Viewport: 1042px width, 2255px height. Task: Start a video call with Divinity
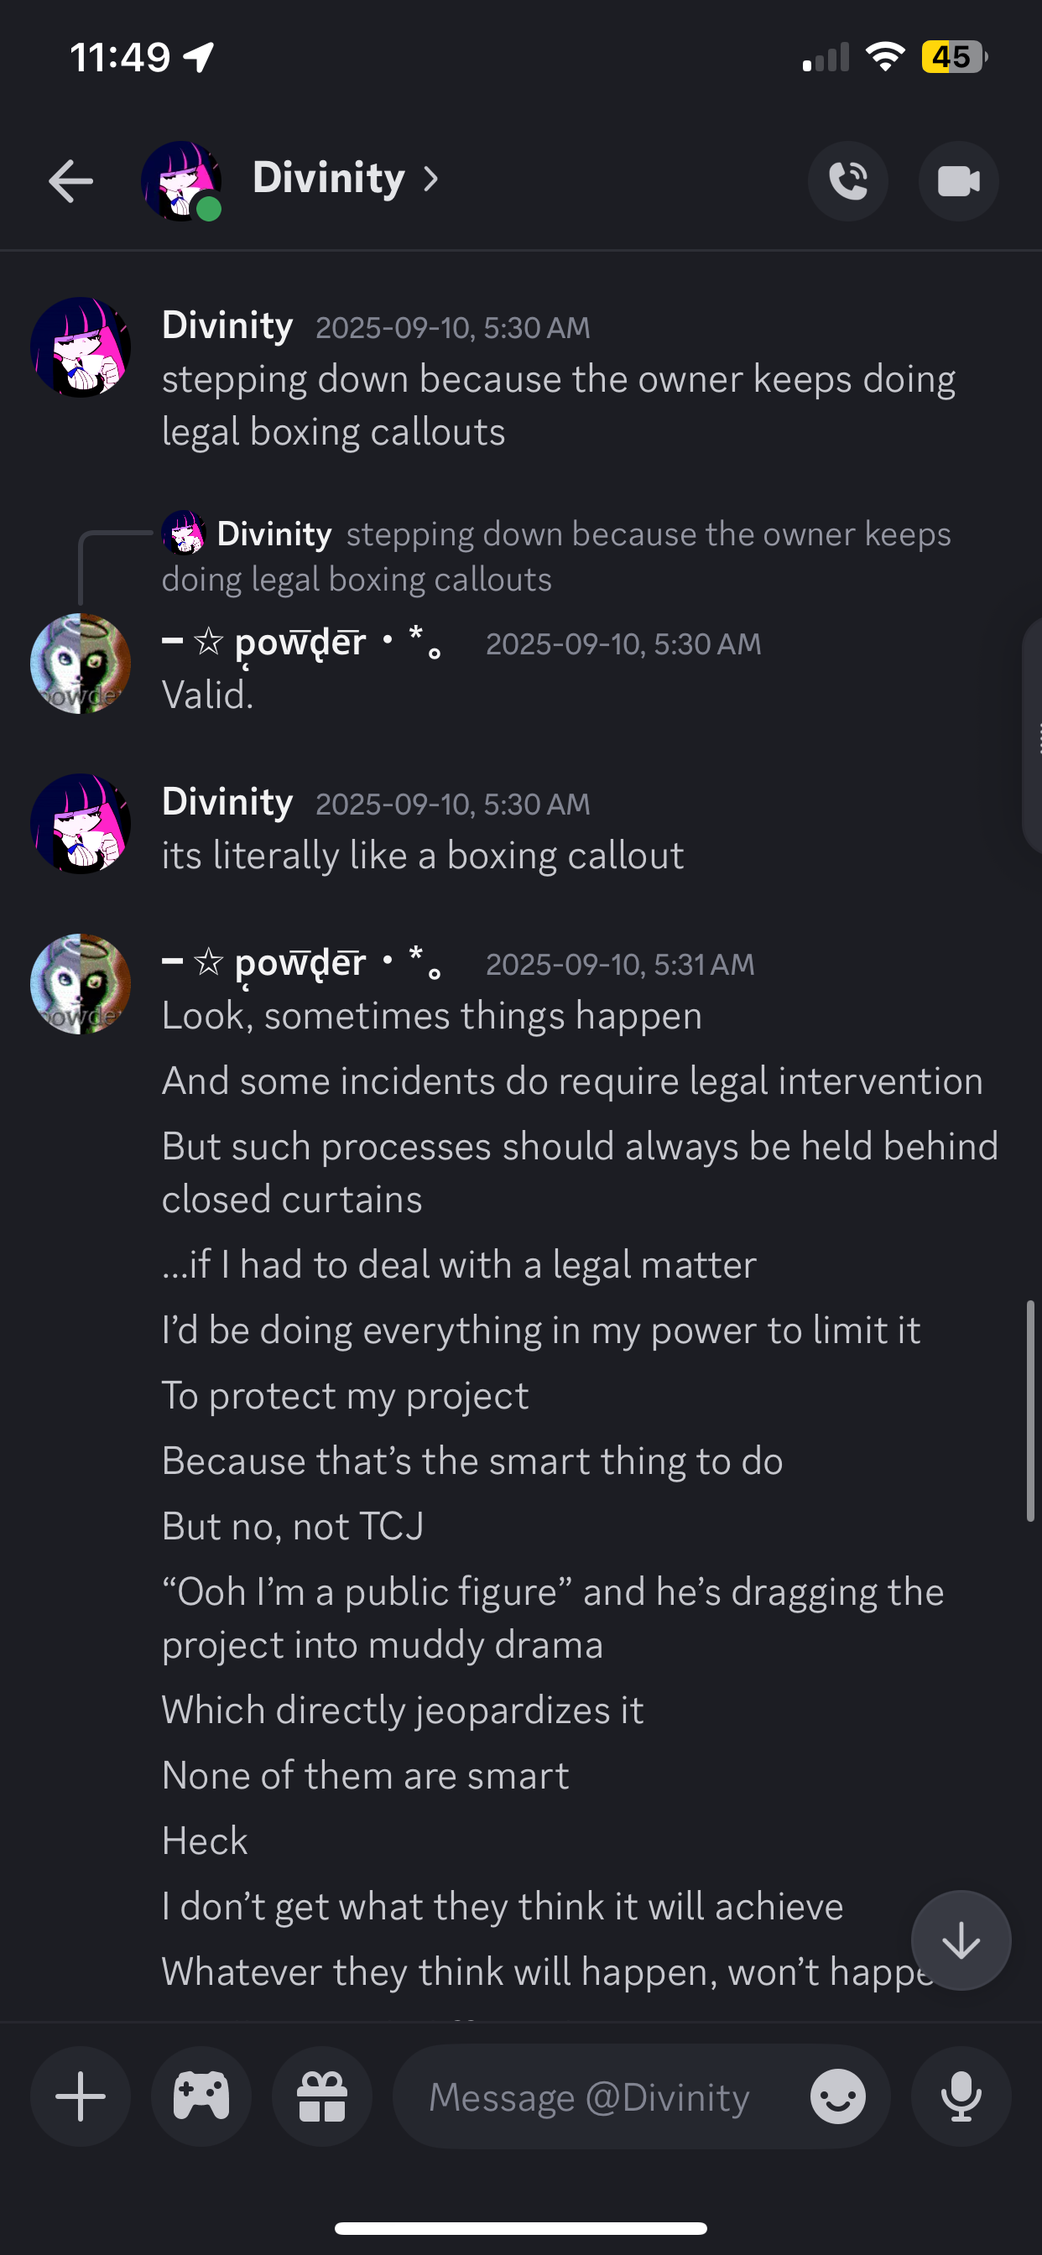click(x=958, y=181)
